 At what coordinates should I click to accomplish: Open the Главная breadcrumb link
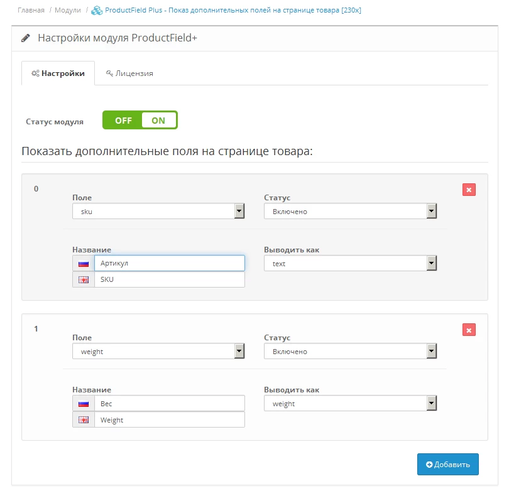pyautogui.click(x=31, y=11)
